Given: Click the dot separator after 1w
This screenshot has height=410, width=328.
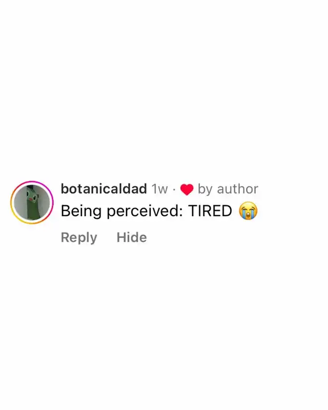Looking at the screenshot, I should tap(174, 189).
